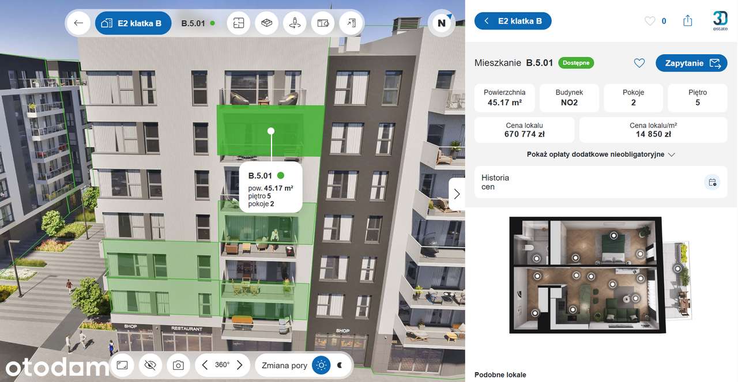Select B.5.01 apartment breadcrumb item
The width and height of the screenshot is (738, 382).
pos(198,24)
